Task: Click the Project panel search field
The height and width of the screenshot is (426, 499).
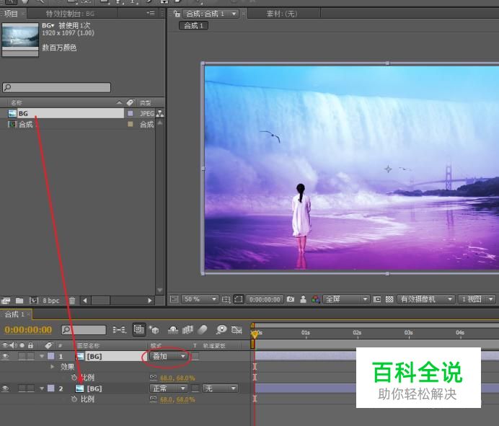Action: pyautogui.click(x=58, y=88)
